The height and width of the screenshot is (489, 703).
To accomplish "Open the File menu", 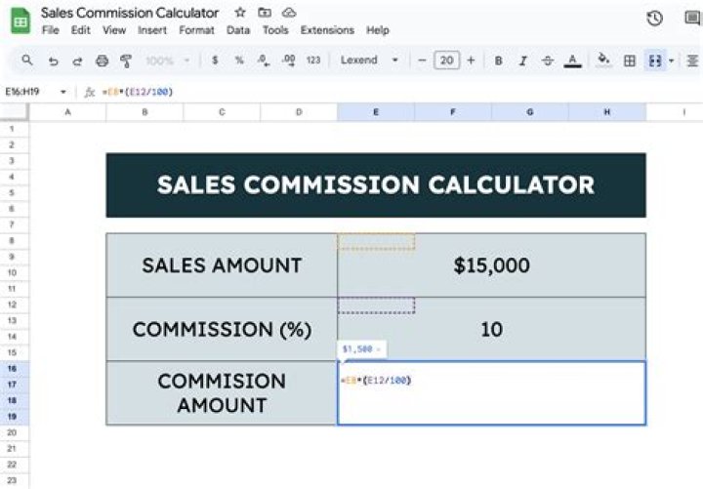I will pyautogui.click(x=50, y=30).
